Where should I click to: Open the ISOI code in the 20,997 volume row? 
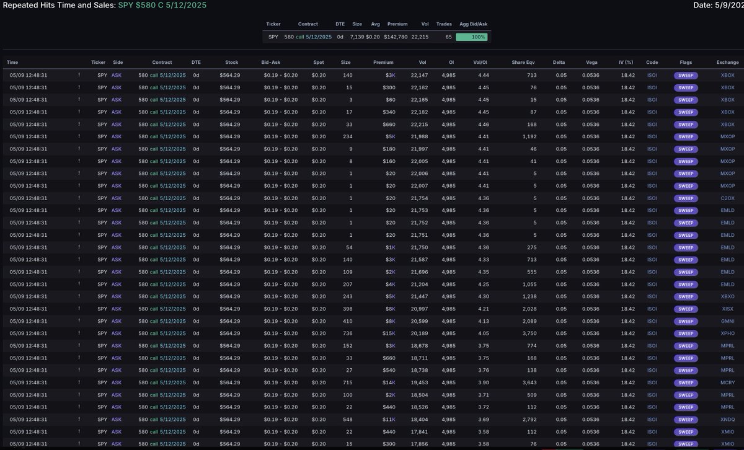[652, 309]
